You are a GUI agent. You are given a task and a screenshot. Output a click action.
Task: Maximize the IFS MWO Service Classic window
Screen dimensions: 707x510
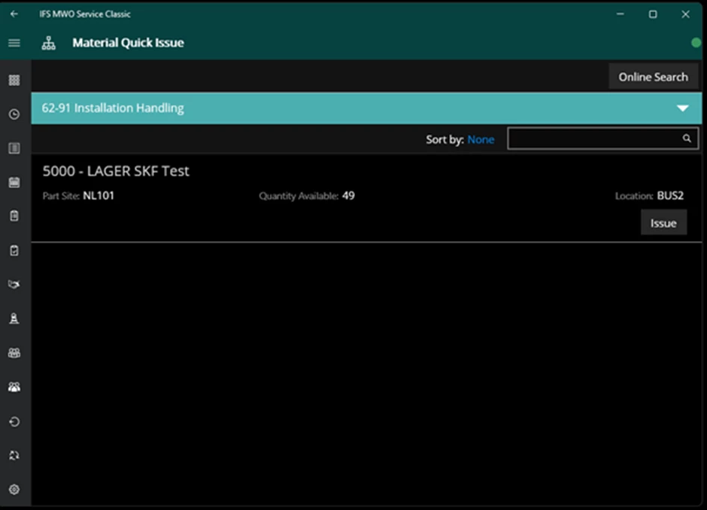tap(653, 14)
